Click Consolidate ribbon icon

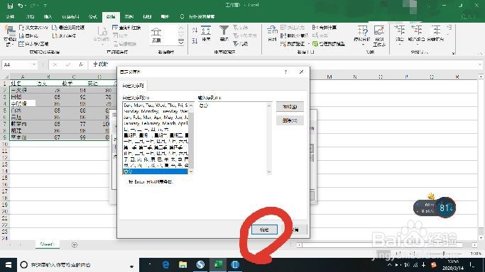click(325, 28)
